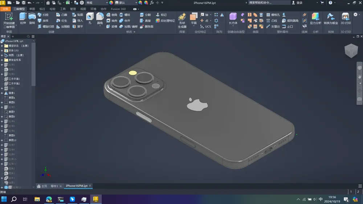The width and height of the screenshot is (363, 204).
Task: Switch to the 主页 document tab
Action: coord(42,186)
